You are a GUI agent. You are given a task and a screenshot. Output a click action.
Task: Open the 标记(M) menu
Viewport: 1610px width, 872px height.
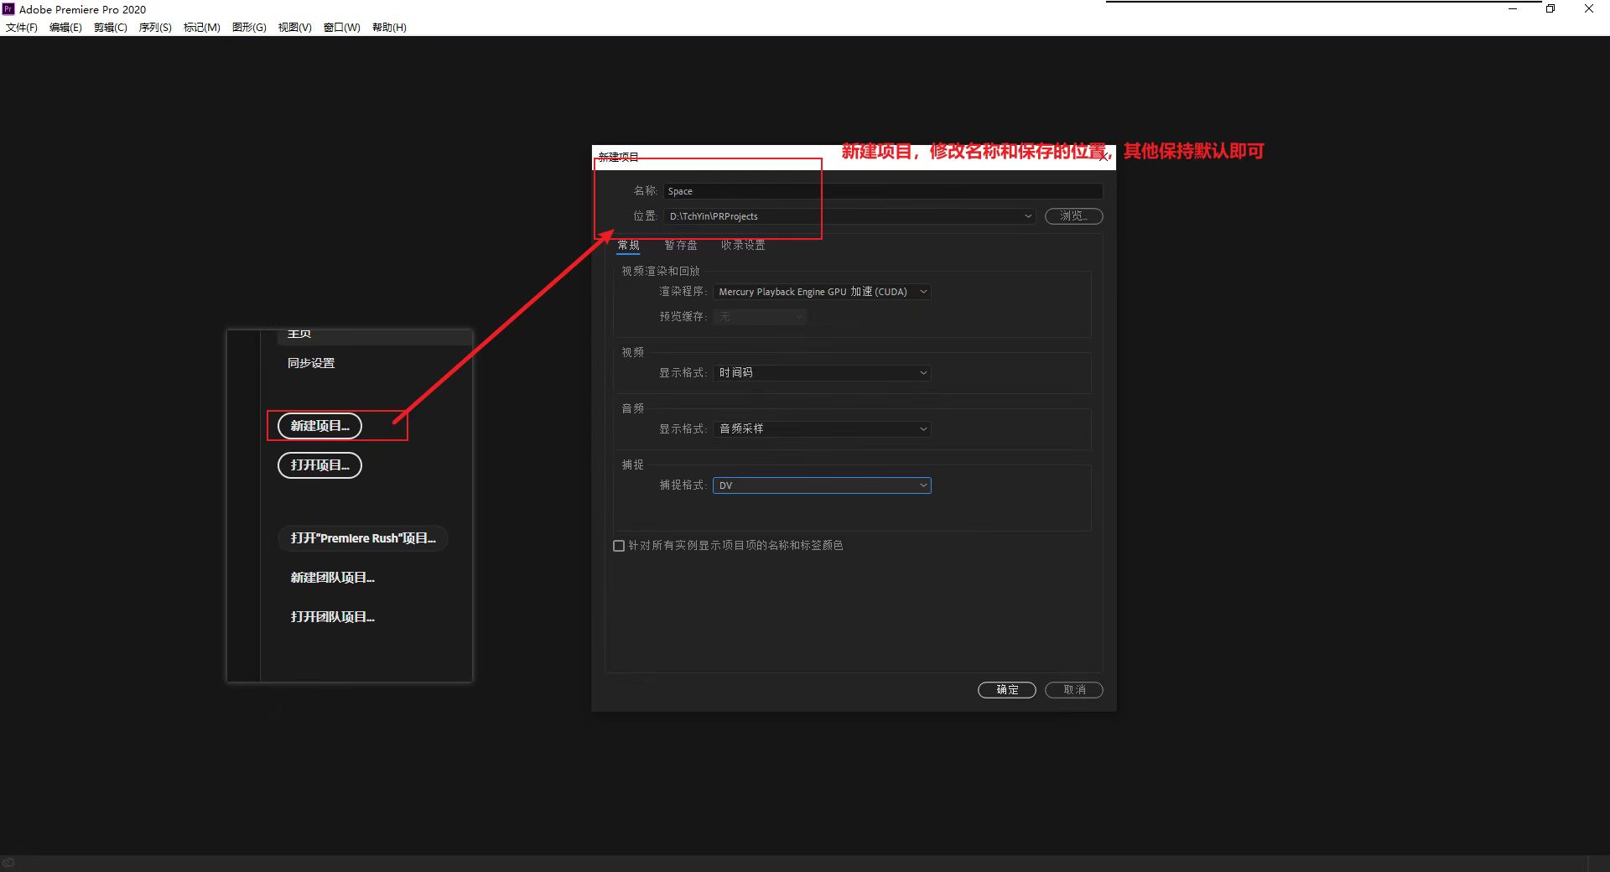click(202, 28)
